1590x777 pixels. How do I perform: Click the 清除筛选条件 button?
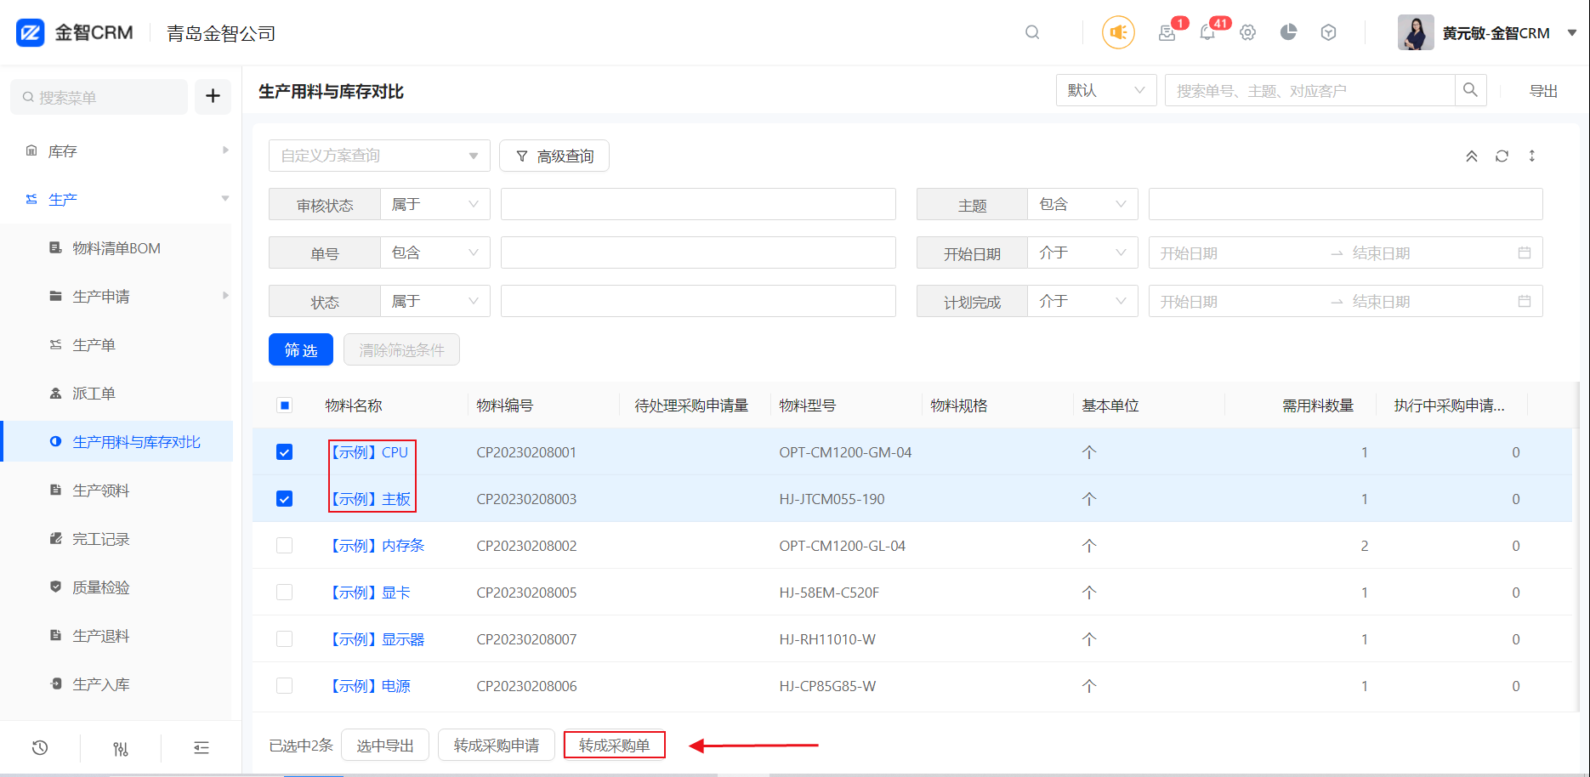401,349
